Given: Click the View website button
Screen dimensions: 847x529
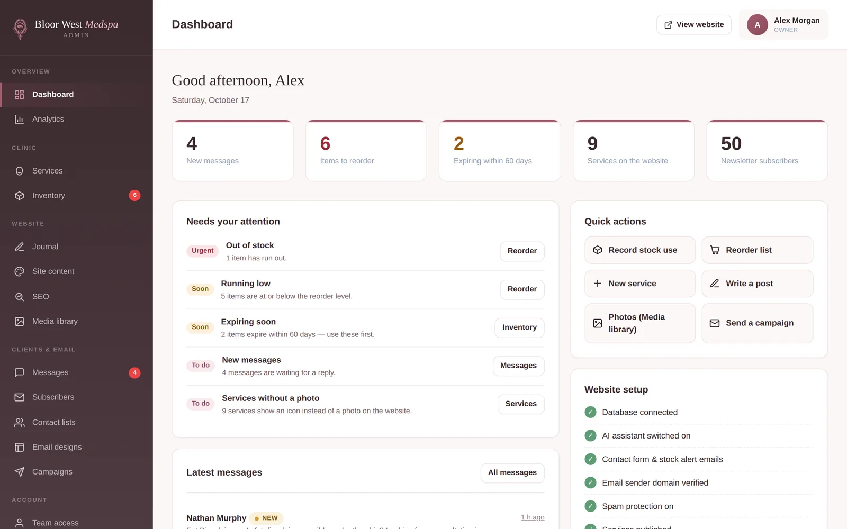Looking at the screenshot, I should [694, 25].
